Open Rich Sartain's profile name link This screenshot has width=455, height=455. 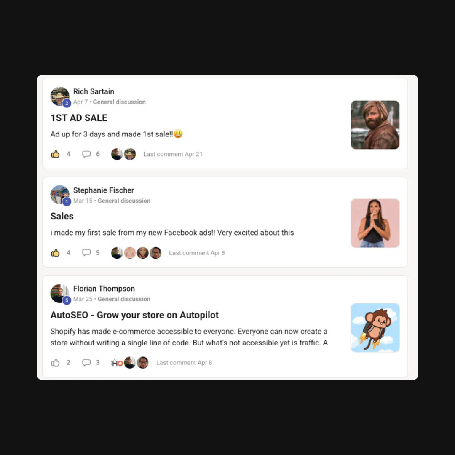pos(94,91)
